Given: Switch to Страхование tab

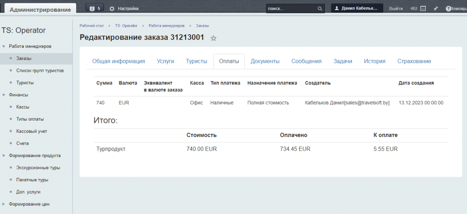Looking at the screenshot, I should (414, 61).
